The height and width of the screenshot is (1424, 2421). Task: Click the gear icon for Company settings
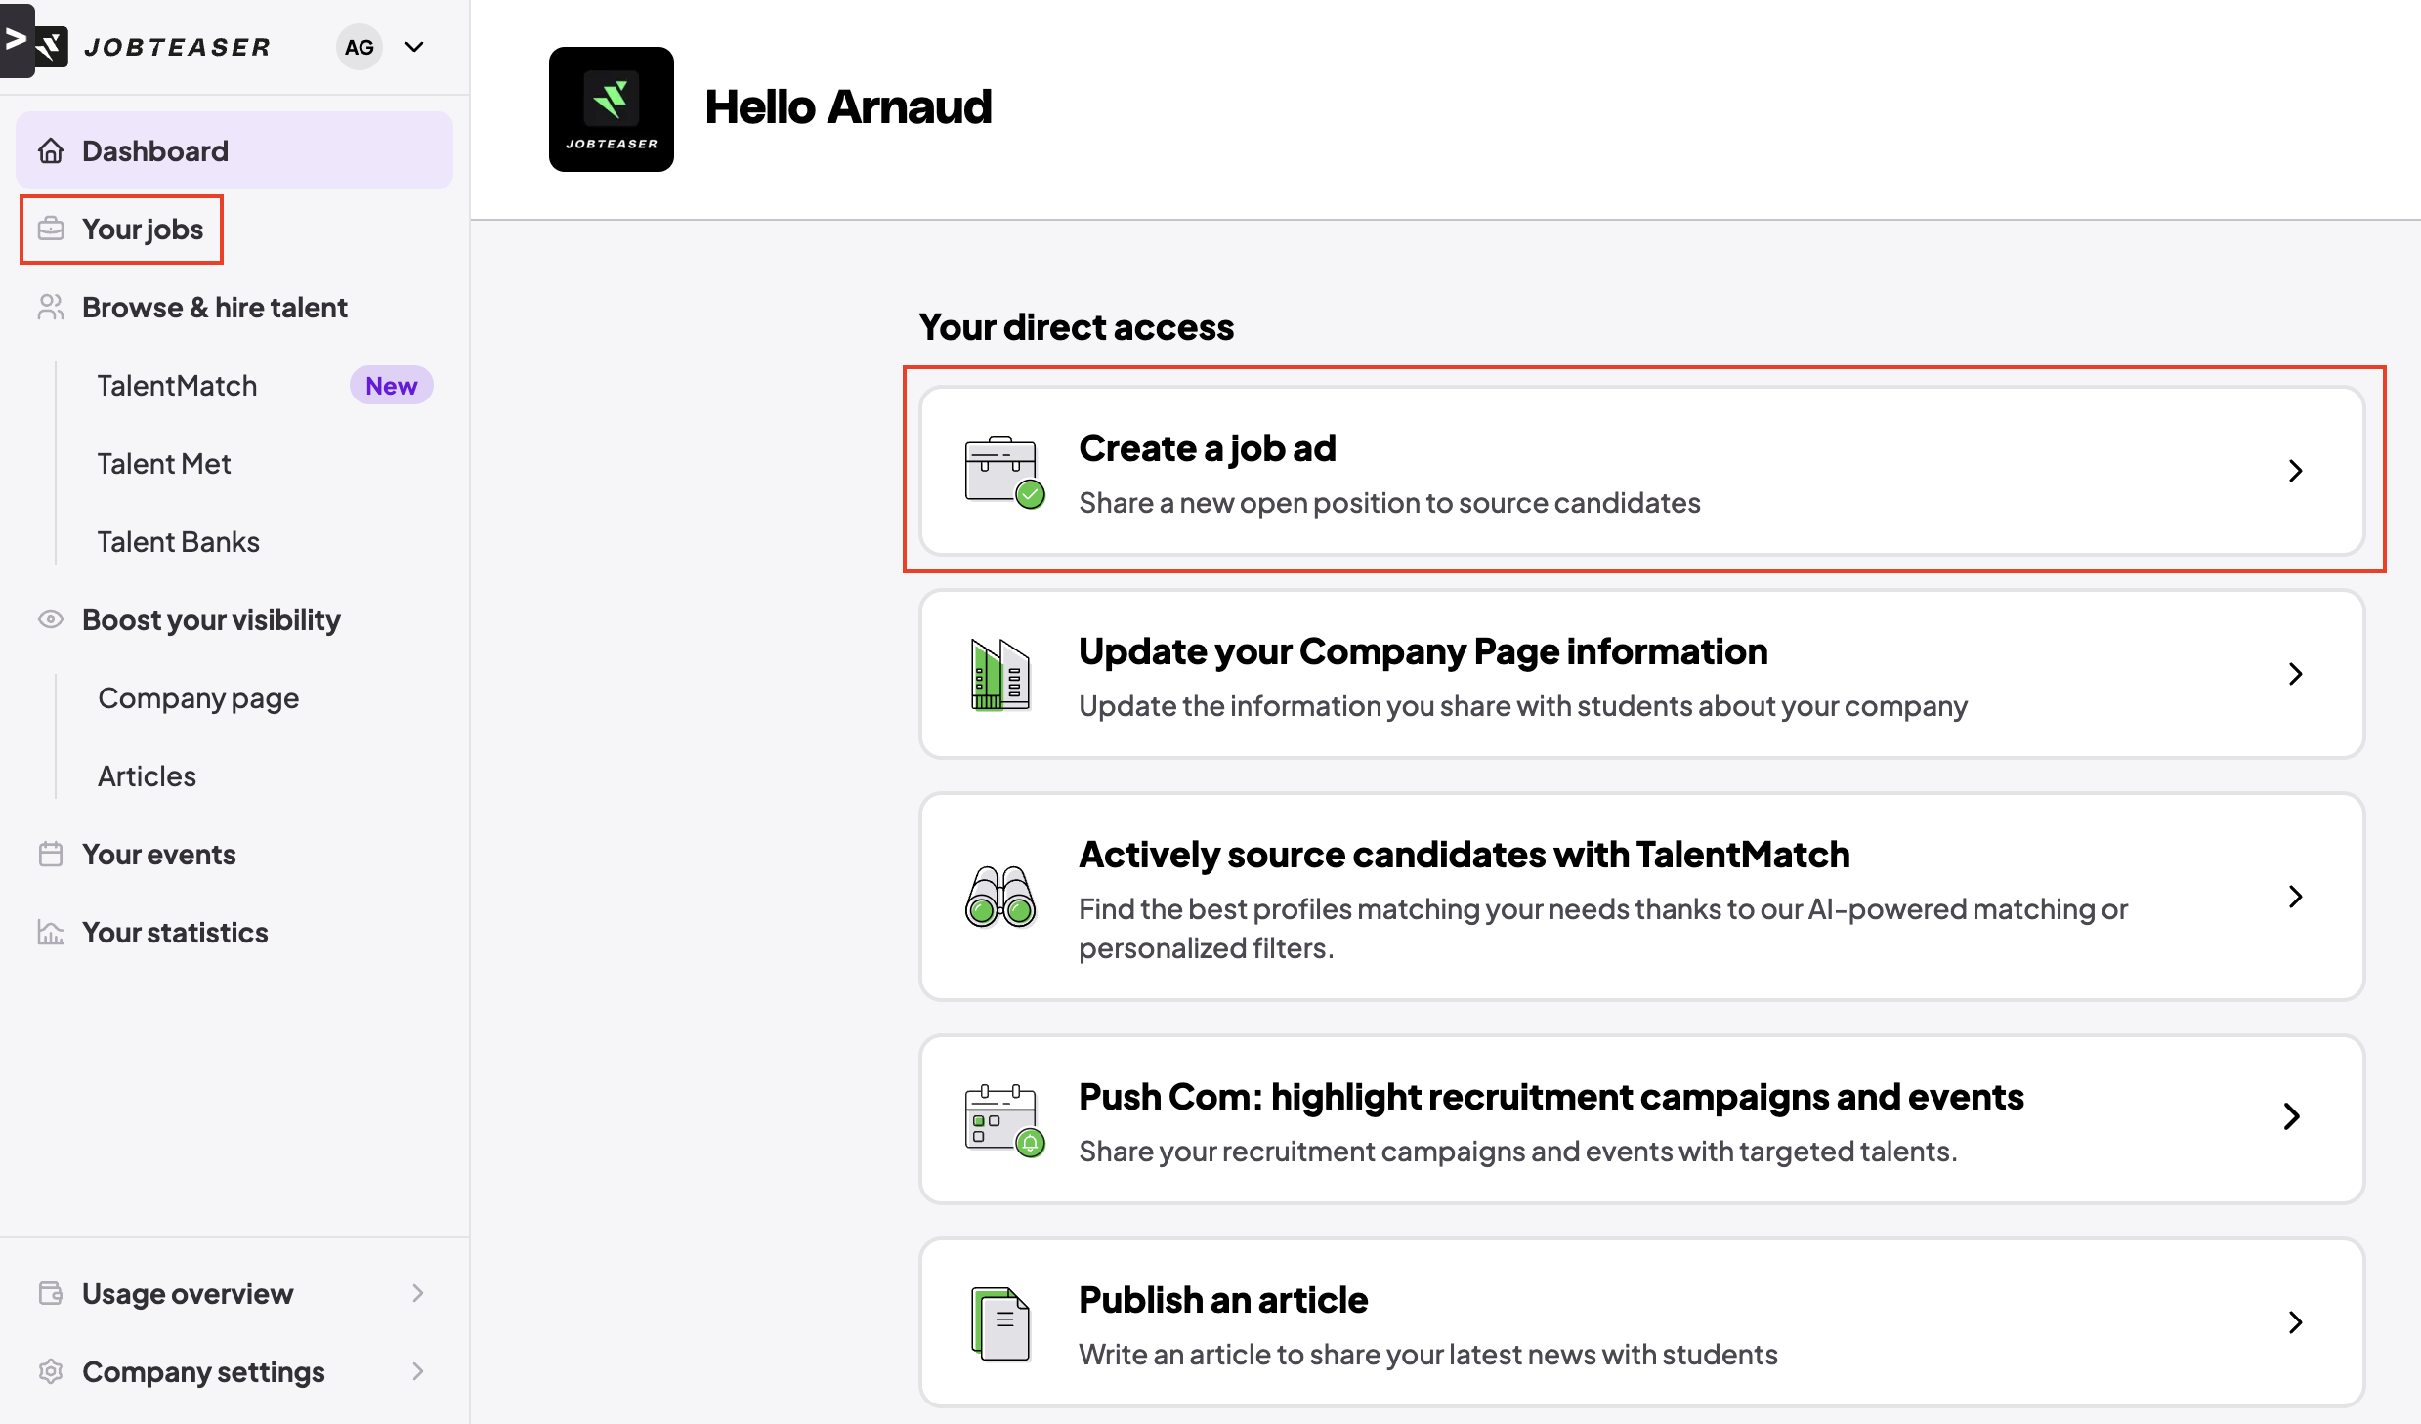pyautogui.click(x=51, y=1372)
